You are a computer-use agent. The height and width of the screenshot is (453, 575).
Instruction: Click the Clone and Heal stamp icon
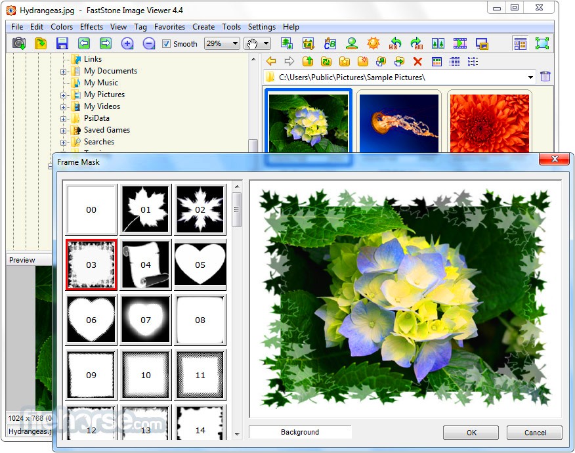coord(352,43)
